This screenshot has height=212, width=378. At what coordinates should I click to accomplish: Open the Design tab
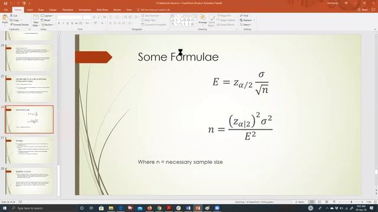(53, 10)
